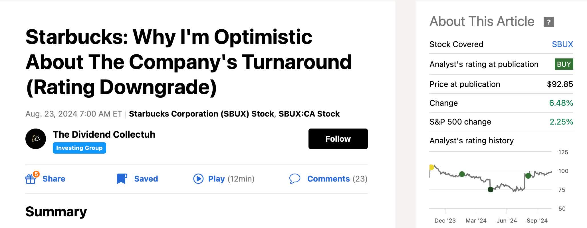Viewport: 587px width, 228px height.
Task: Click the article headline about Starbucks turnaround
Action: [188, 62]
